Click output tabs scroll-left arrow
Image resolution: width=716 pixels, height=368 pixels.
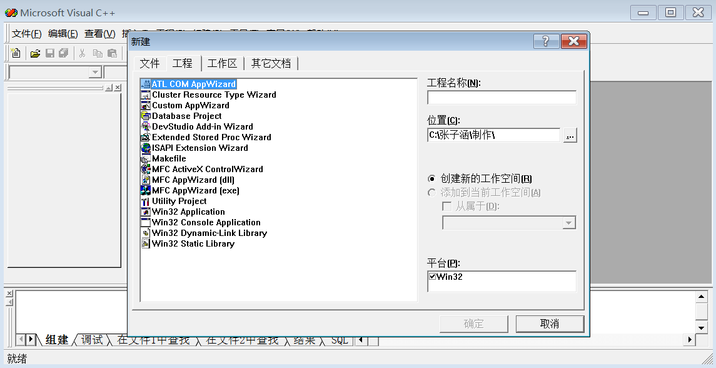pyautogui.click(x=21, y=340)
